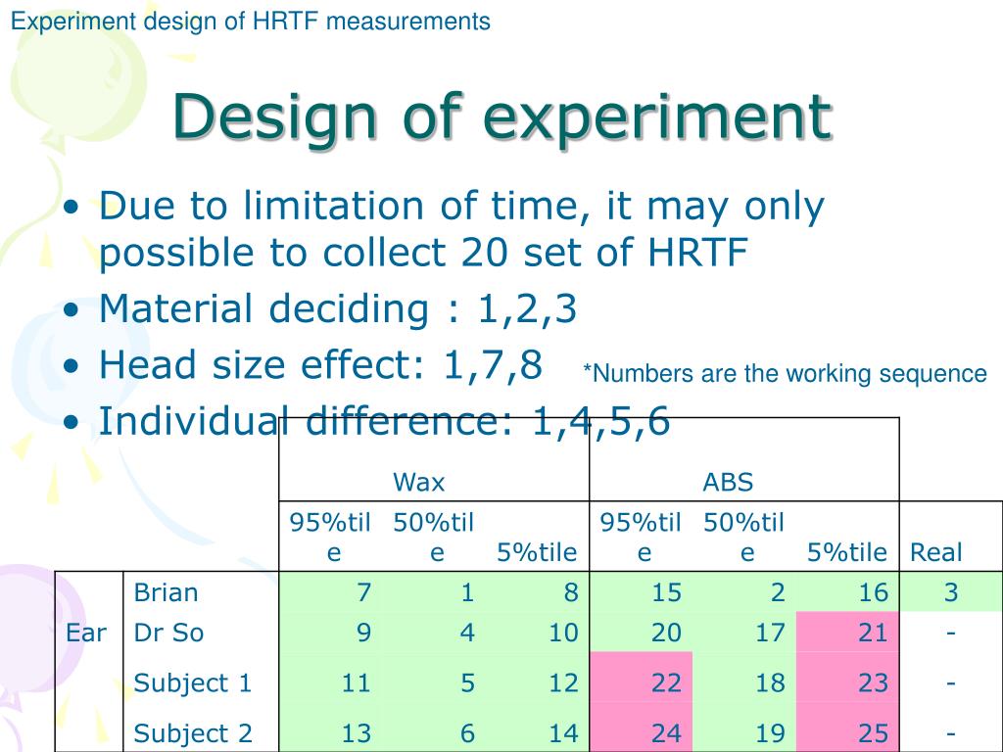Click the bullet "Due to limitation of time"
1003x752 pixels.
point(461,229)
